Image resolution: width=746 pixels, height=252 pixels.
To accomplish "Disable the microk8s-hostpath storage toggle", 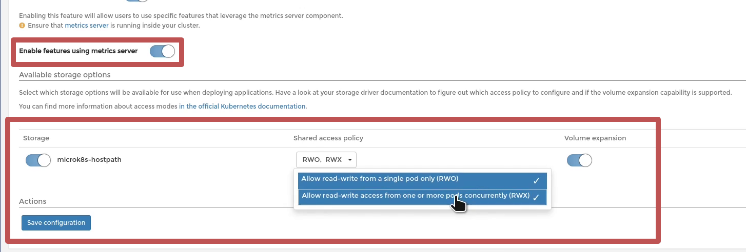I will (38, 160).
